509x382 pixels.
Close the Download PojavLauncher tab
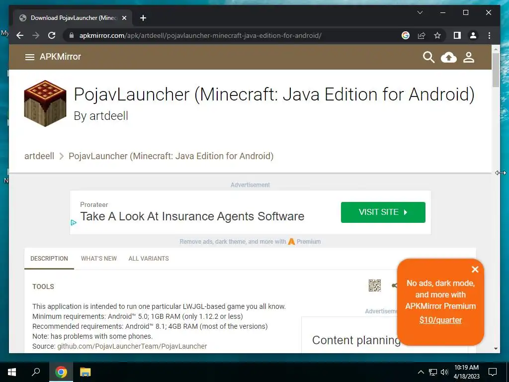pos(124,18)
